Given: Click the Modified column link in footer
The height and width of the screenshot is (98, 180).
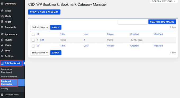Looking at the screenshot, I should click(x=158, y=46).
